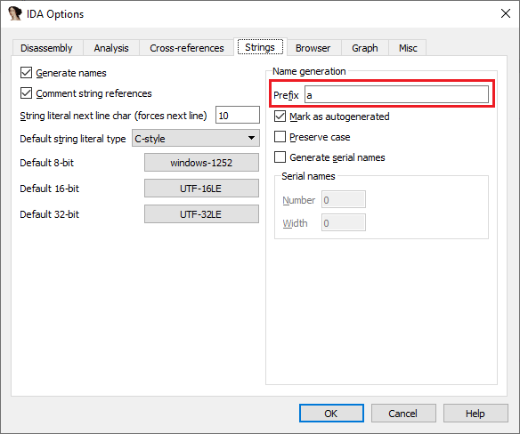Click the Prefix input field
Viewport: 520px width, 434px height.
(x=396, y=95)
